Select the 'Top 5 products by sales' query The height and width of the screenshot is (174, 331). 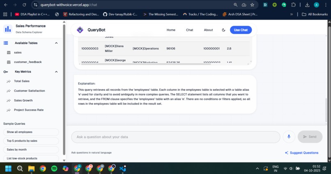[x=31, y=141]
